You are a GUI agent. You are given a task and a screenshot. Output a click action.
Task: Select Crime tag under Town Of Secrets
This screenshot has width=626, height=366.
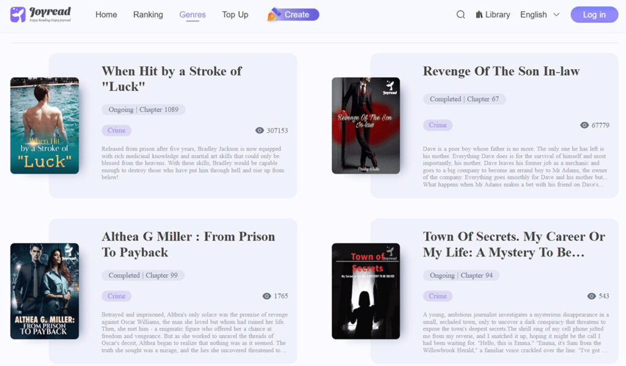[438, 296]
